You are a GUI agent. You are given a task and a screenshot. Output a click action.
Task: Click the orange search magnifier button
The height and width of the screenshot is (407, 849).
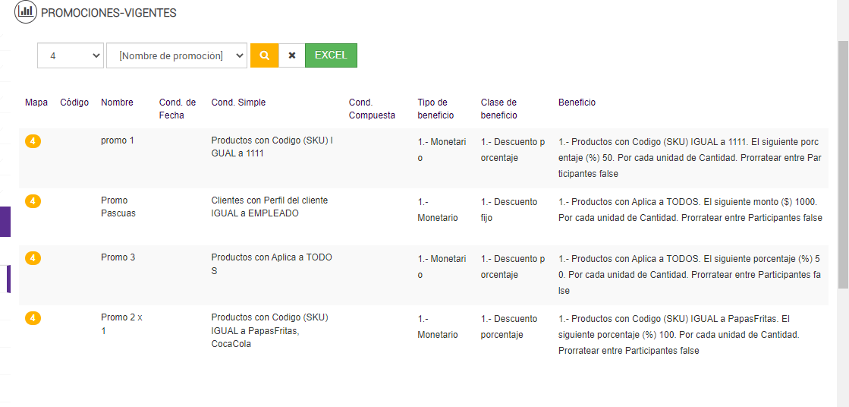(x=264, y=55)
